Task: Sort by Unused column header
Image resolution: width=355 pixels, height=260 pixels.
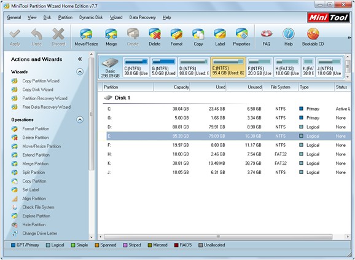Action: pyautogui.click(x=244, y=87)
